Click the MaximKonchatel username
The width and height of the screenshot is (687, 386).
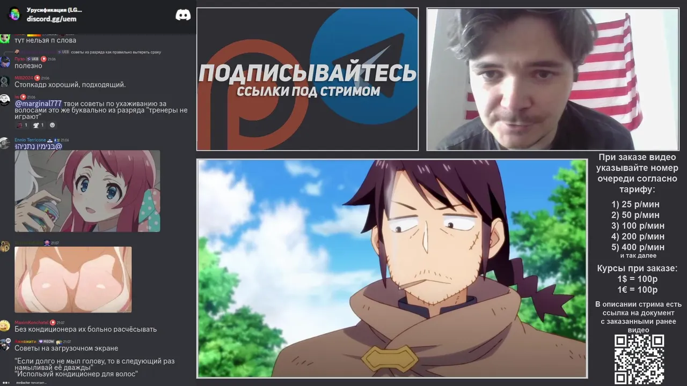(31, 323)
